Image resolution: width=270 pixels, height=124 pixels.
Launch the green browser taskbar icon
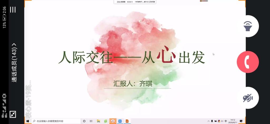[x=105, y=121]
